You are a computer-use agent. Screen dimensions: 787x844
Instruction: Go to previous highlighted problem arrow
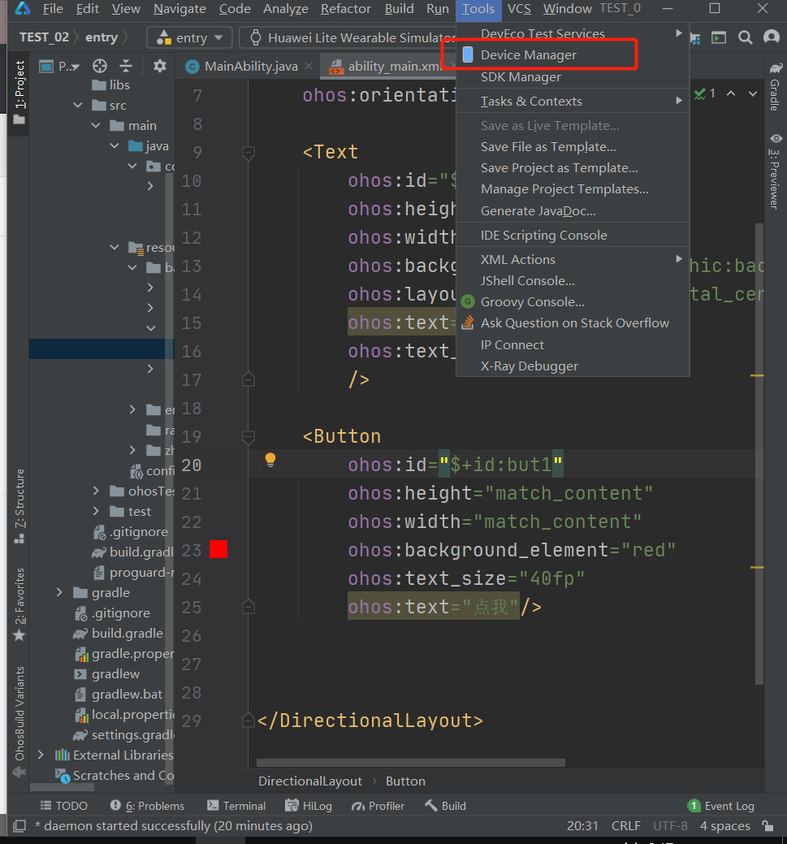[x=731, y=93]
